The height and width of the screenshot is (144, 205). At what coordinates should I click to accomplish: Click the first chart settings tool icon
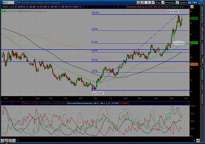tap(138, 3)
